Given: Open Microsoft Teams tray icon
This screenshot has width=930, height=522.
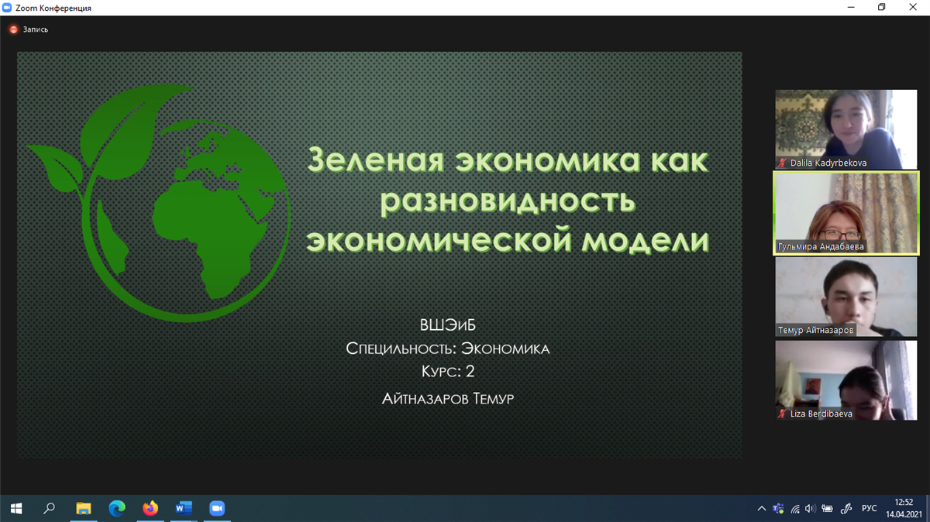Looking at the screenshot, I should click(778, 509).
